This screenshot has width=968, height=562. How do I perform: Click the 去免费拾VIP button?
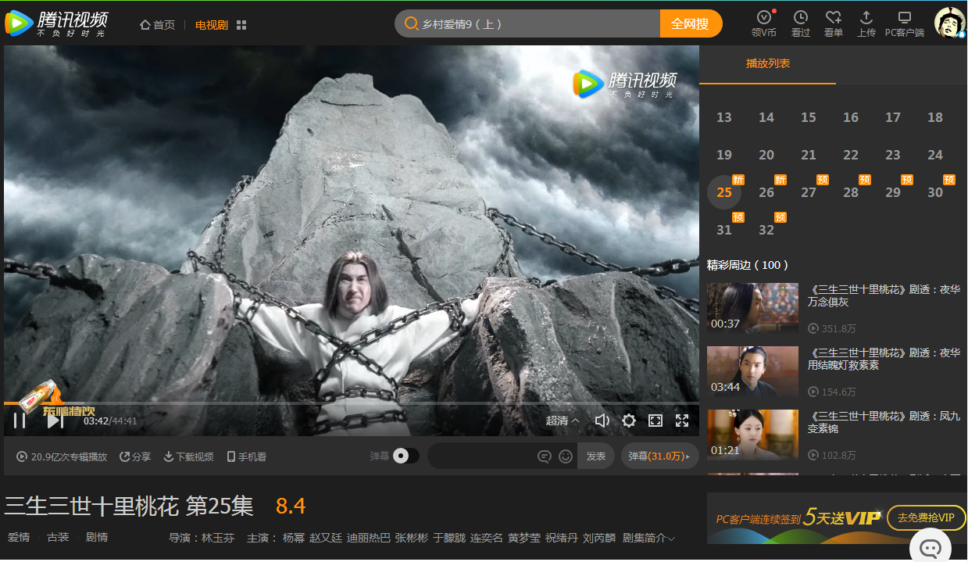[x=926, y=517]
